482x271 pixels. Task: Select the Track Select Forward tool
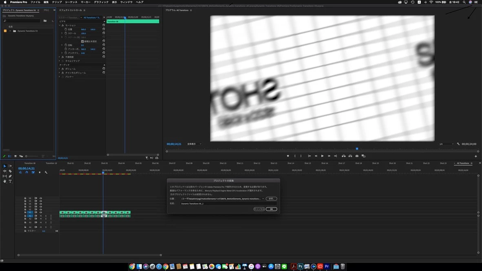click(x=10, y=166)
